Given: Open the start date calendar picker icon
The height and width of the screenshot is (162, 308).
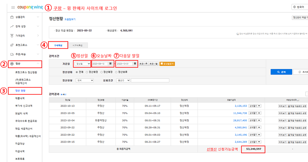Looking at the screenshot, I should [x=110, y=64].
